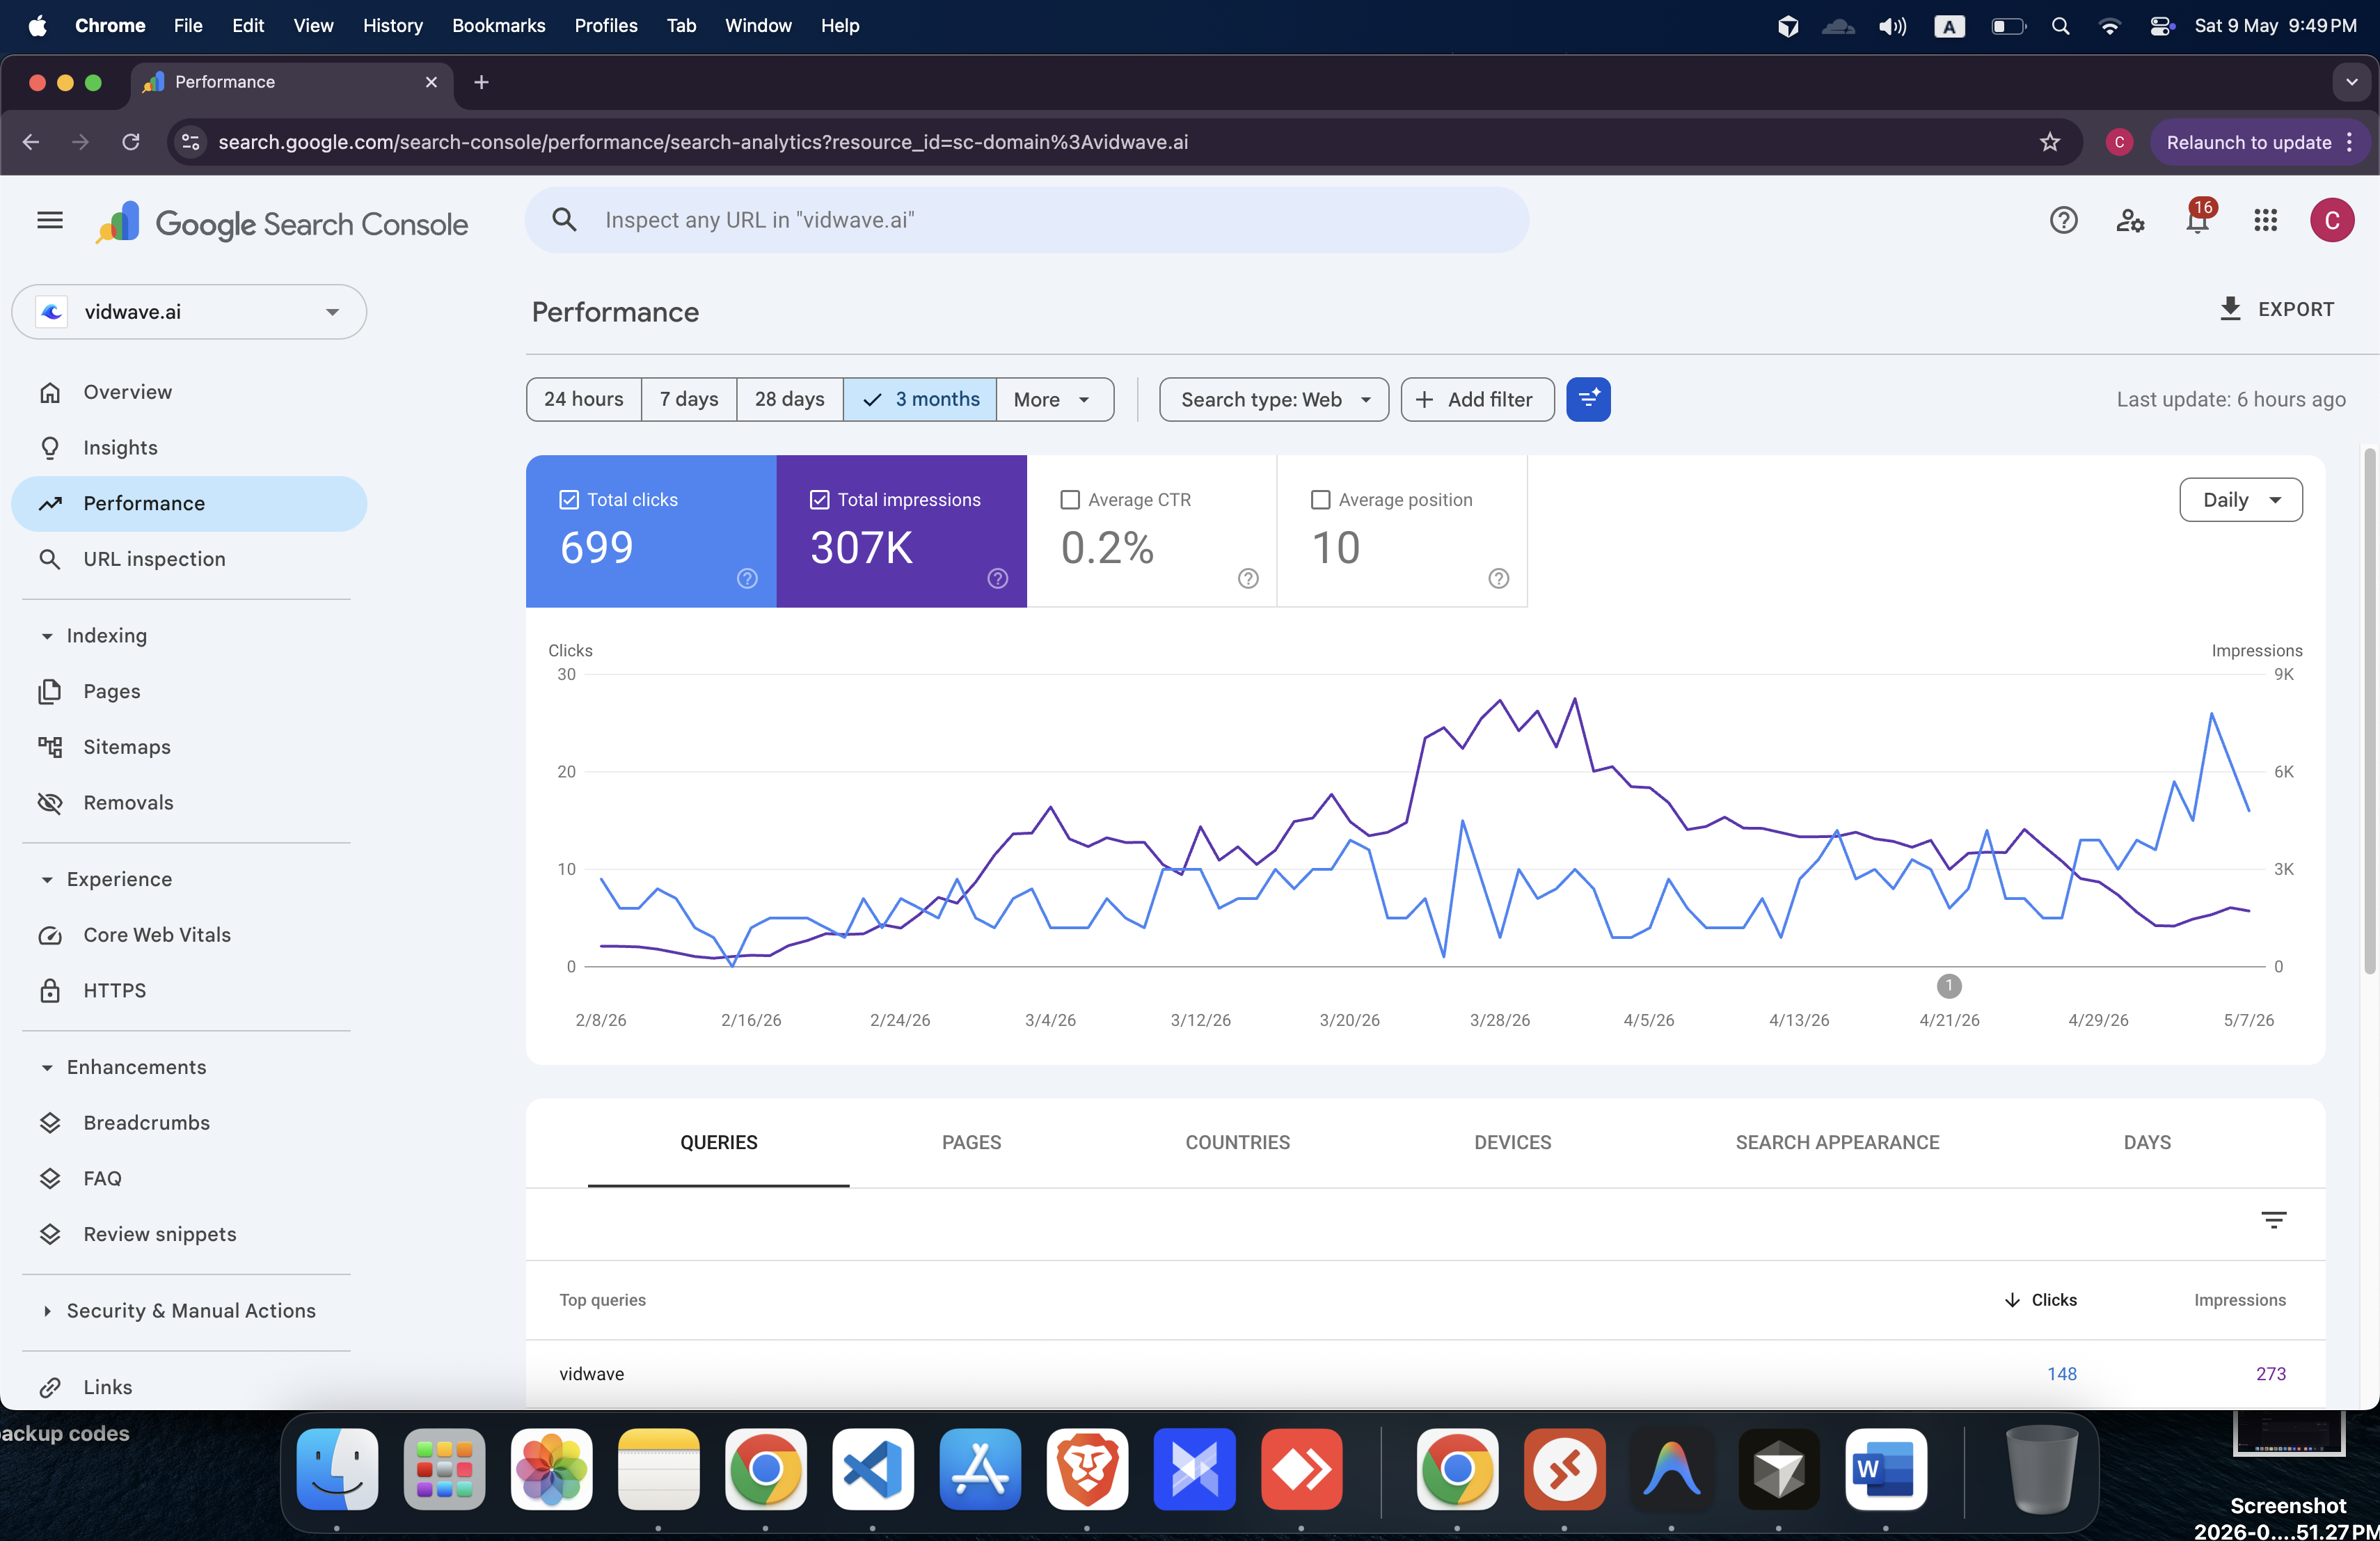Bookmark this page with star icon
The height and width of the screenshot is (1541, 2380).
tap(2050, 142)
